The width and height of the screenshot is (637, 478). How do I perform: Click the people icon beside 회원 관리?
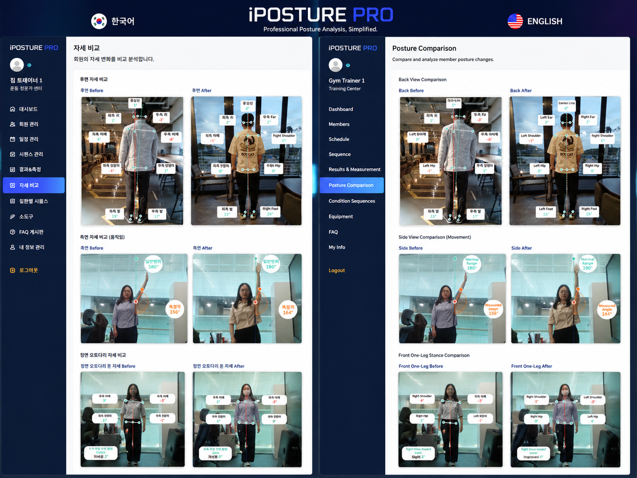(x=12, y=124)
